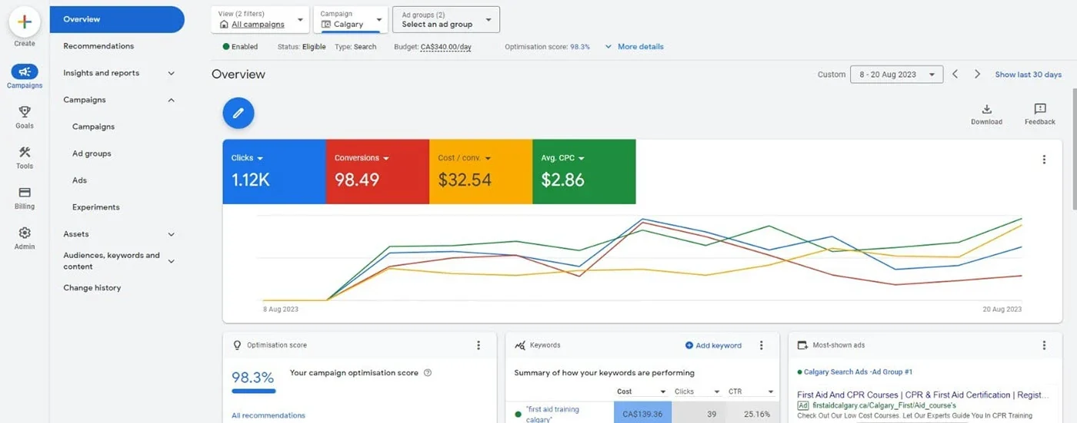This screenshot has width=1077, height=423.
Task: Click the Enabled status indicator
Action: (x=240, y=47)
